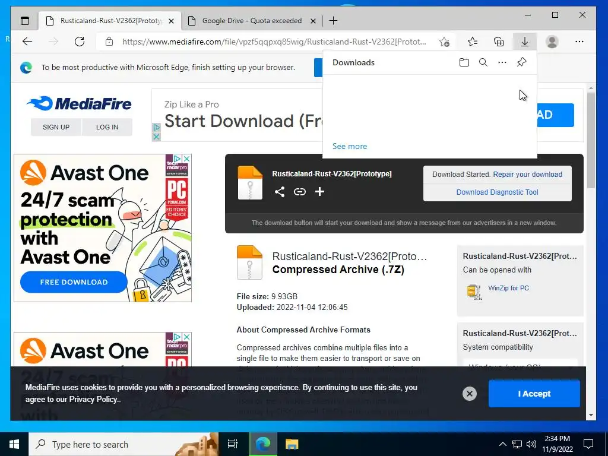Open Task View on taskbar

232,444
